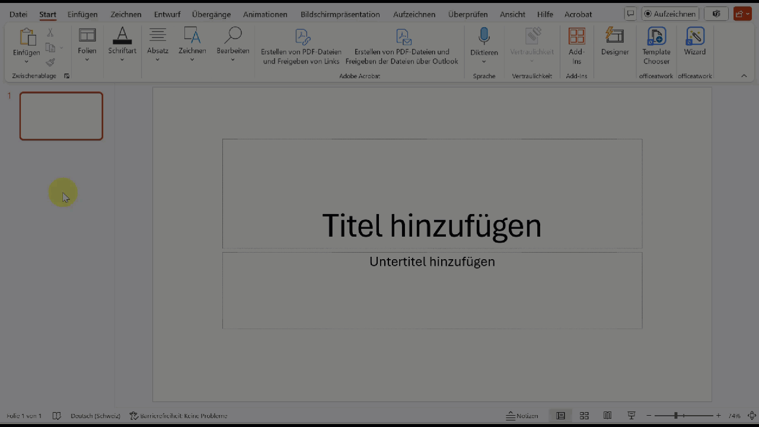The width and height of the screenshot is (759, 427).
Task: Expand the Folien dropdown group
Action: [x=87, y=44]
